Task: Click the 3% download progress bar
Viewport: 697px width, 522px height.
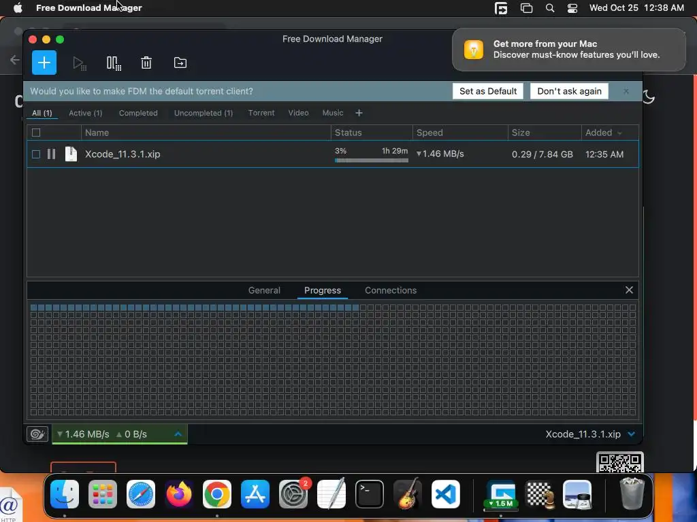Action: (371, 160)
